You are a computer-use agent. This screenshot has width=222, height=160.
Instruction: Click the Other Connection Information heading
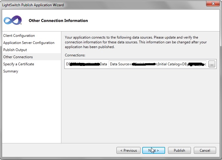click(x=58, y=20)
